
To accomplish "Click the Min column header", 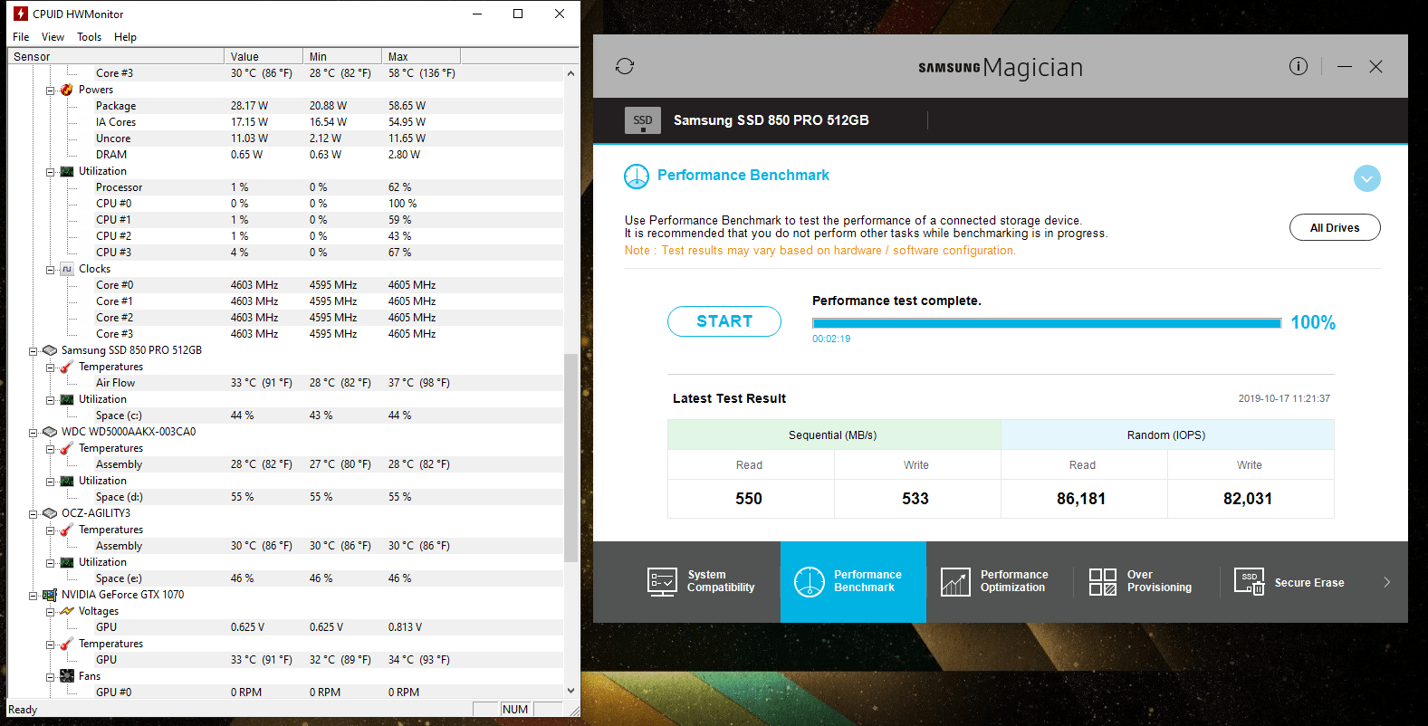I will 342,56.
